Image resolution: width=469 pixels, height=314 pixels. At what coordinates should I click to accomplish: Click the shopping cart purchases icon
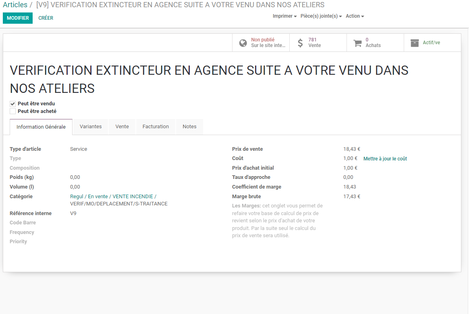click(357, 43)
